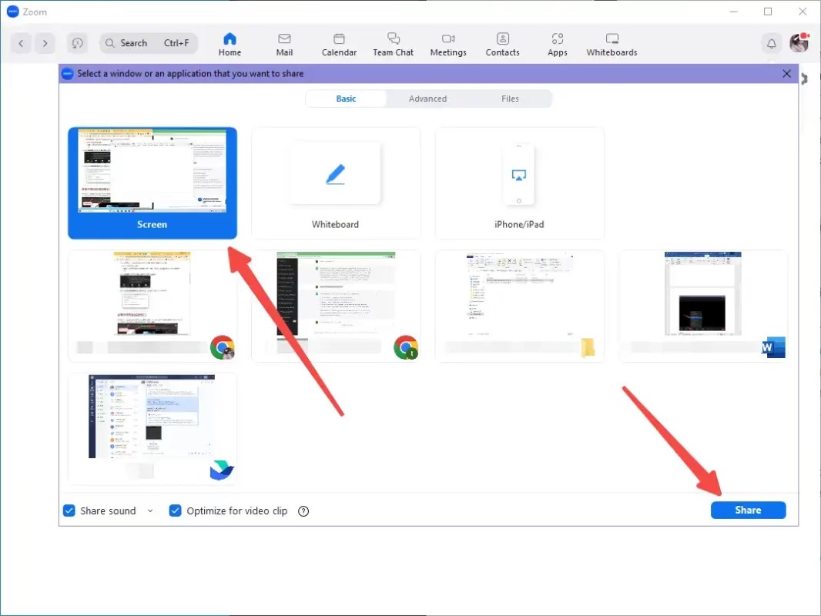
Task: Click the headset audio icon
Action: pyautogui.click(x=77, y=43)
